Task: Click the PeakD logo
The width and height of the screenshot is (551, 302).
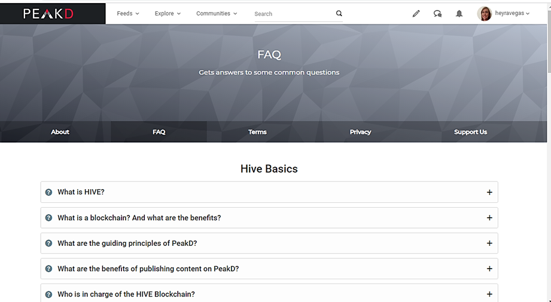Action: (48, 14)
